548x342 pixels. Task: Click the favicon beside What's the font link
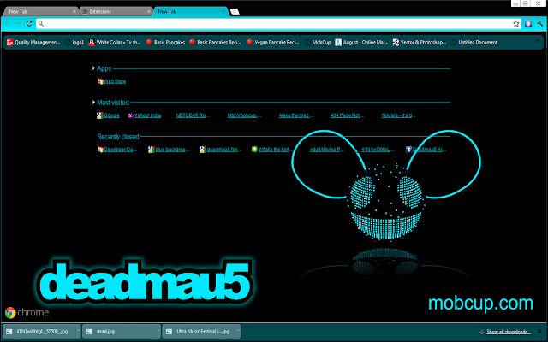[x=254, y=150]
